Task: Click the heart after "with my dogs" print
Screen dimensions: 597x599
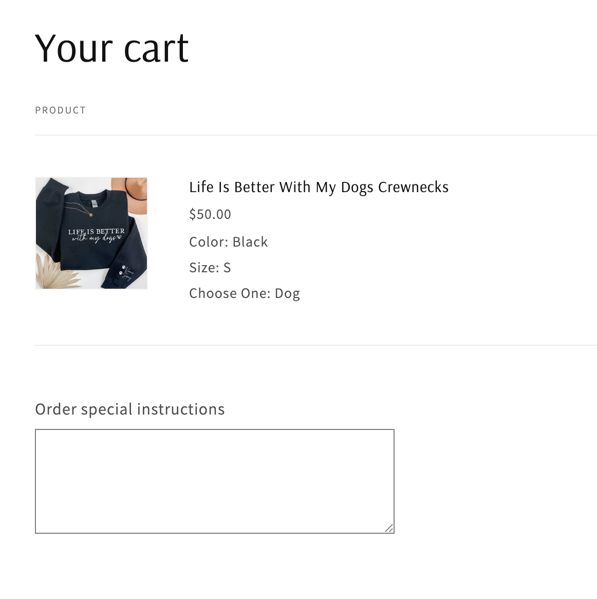Action: 119,238
